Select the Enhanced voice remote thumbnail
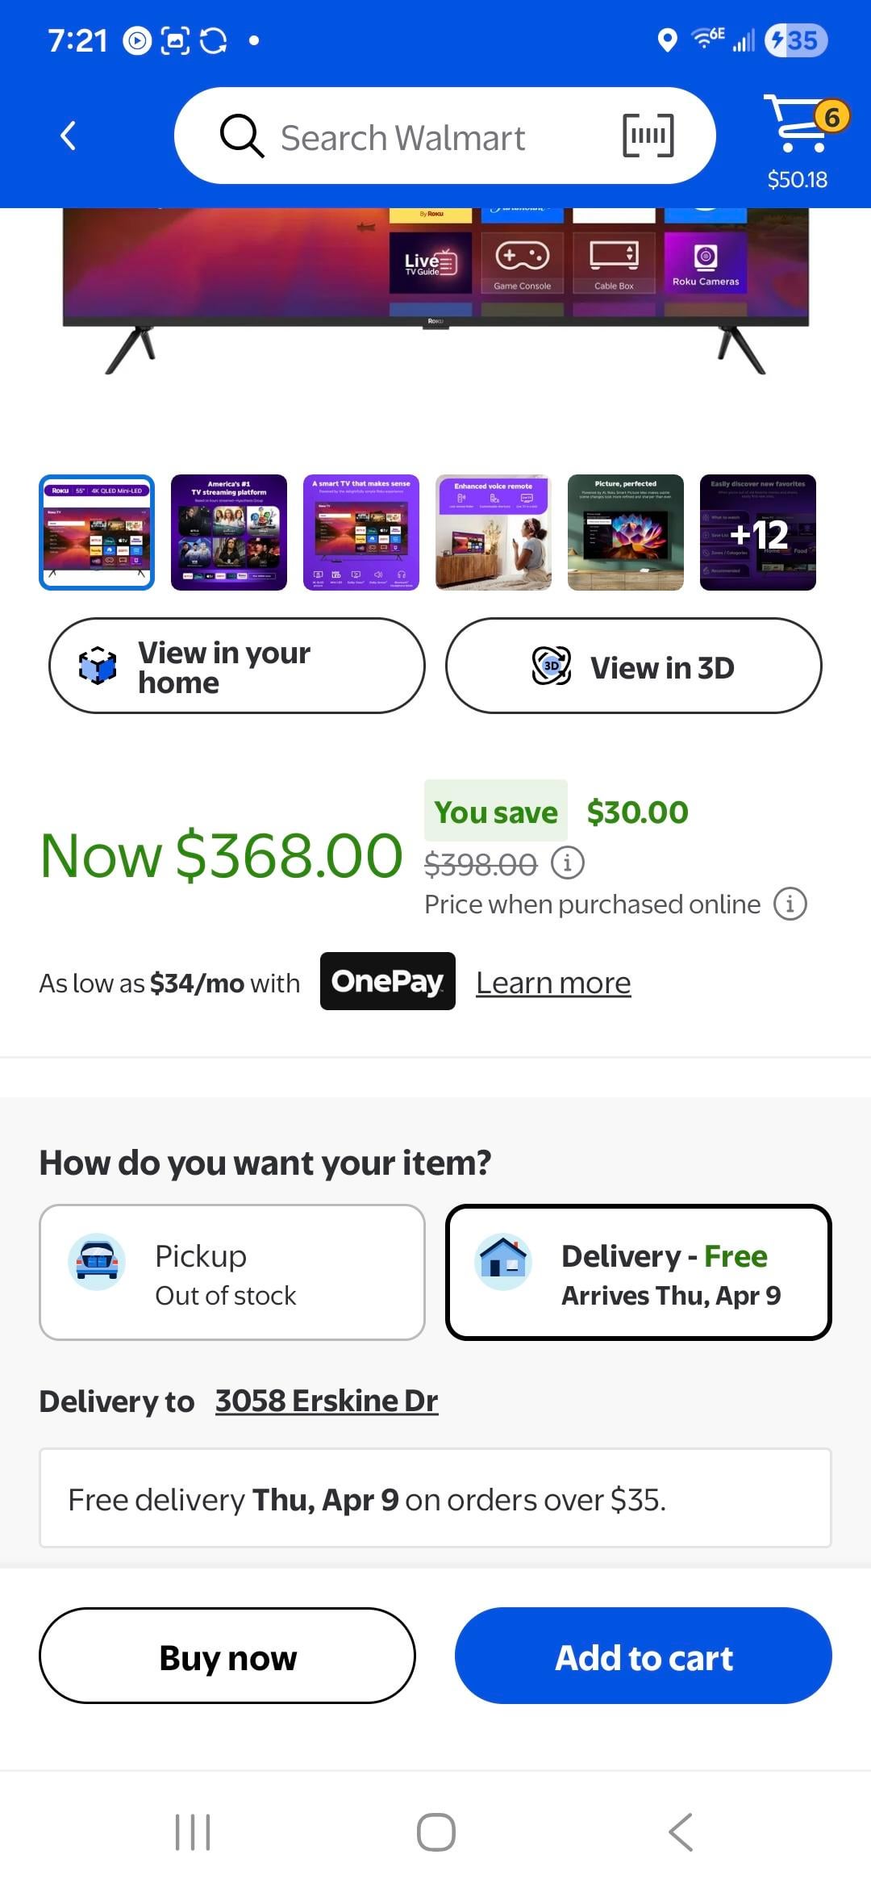The height and width of the screenshot is (1888, 871). (494, 533)
